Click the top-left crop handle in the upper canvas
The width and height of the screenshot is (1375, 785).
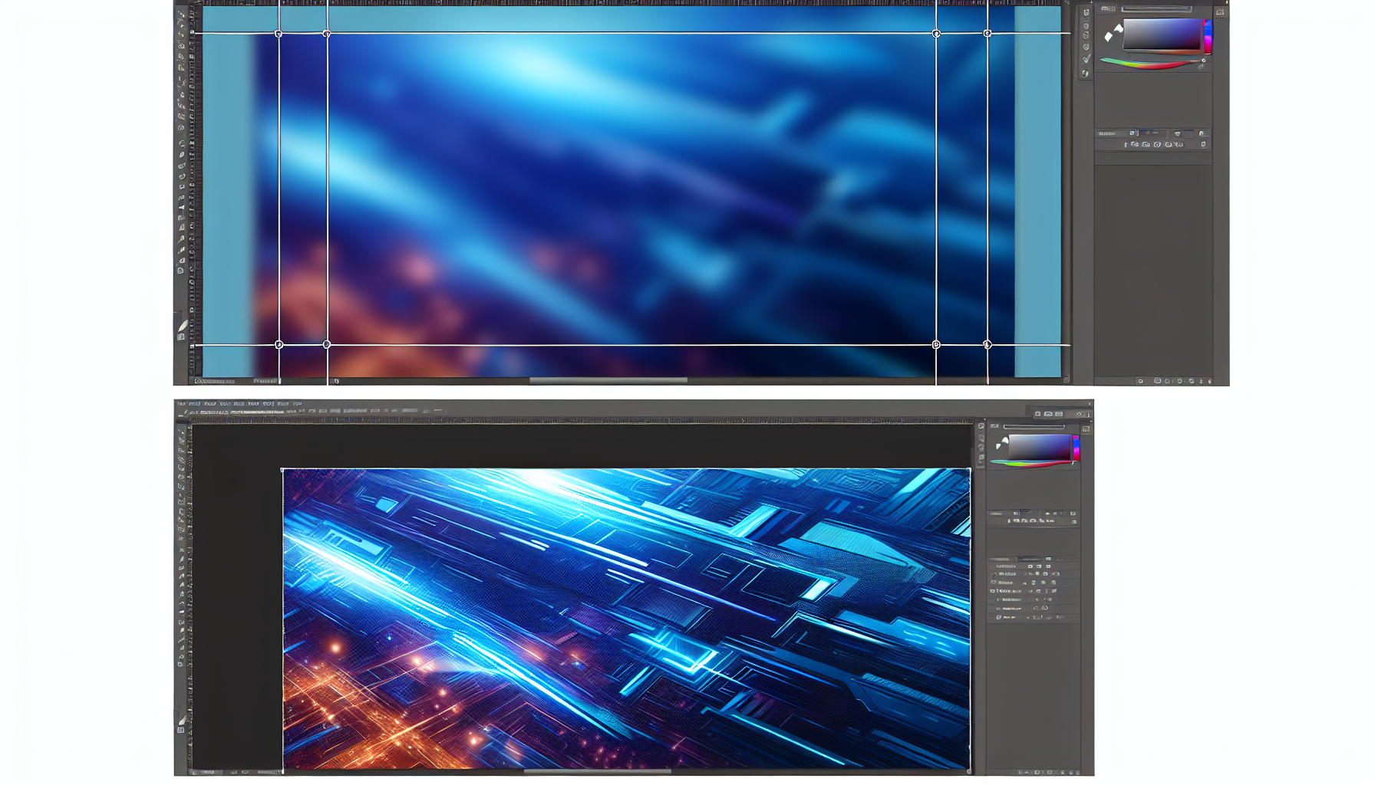279,34
